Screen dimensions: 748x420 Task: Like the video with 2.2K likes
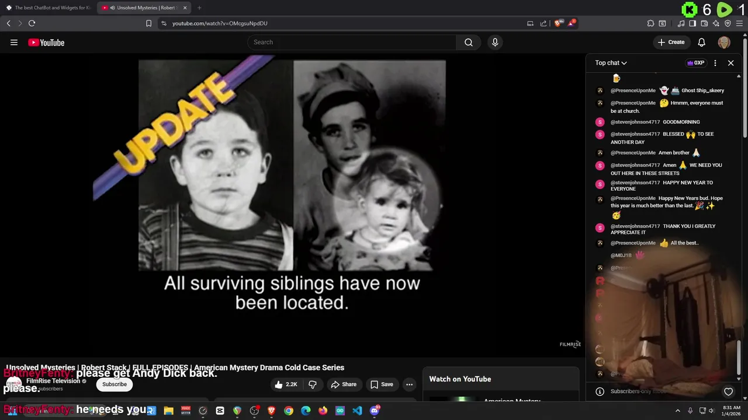tap(286, 384)
